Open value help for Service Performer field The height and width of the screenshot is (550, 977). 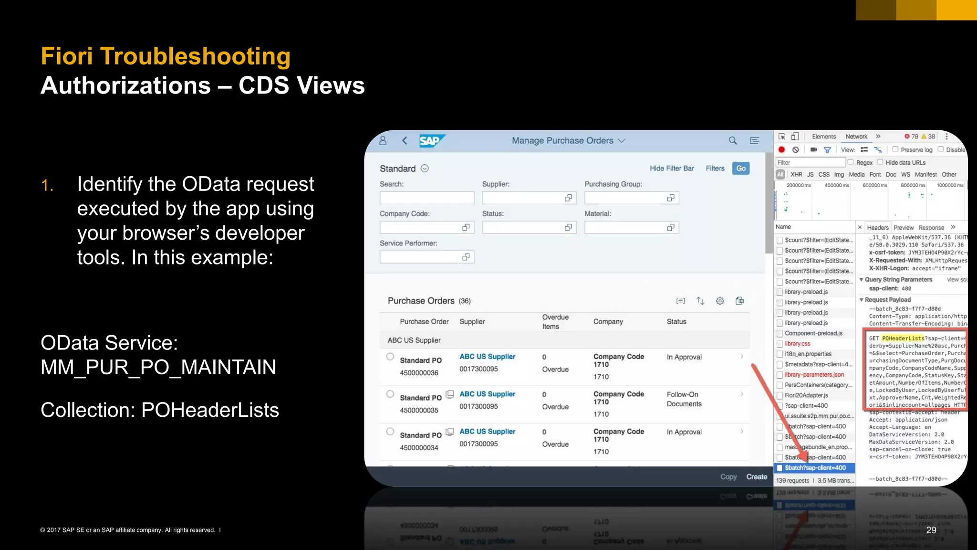pos(466,257)
